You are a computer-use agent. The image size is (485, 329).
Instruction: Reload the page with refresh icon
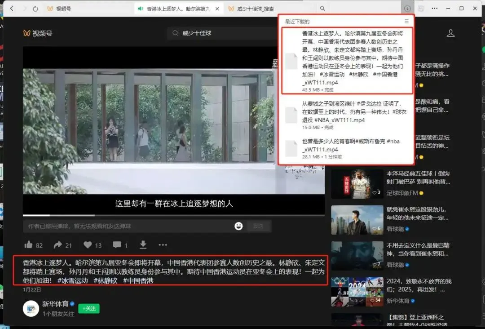pos(35,9)
